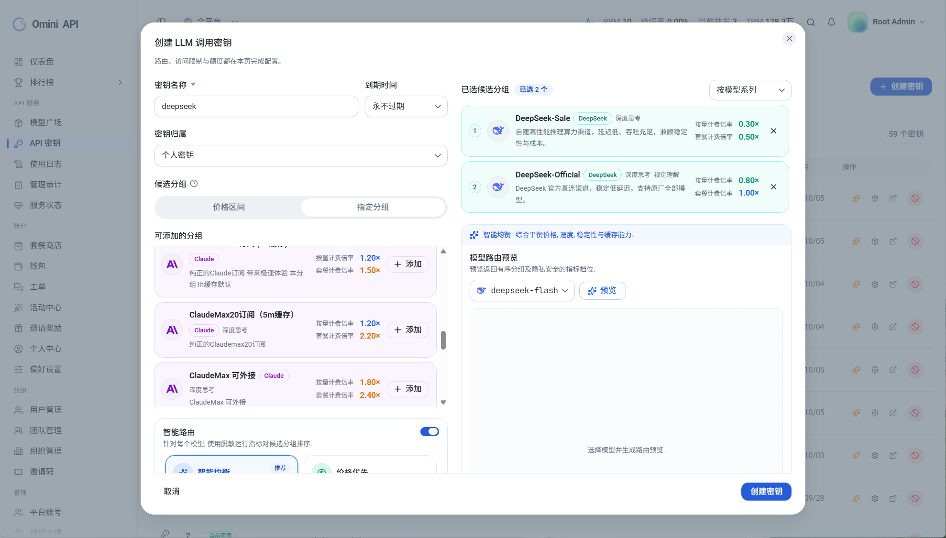
Task: Click the 密钥名称 input field
Action: 256,106
